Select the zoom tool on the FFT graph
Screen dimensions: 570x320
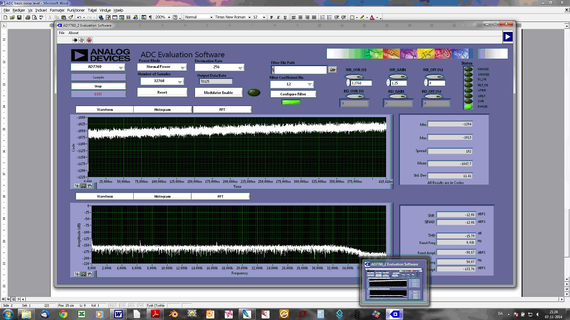click(x=83, y=274)
